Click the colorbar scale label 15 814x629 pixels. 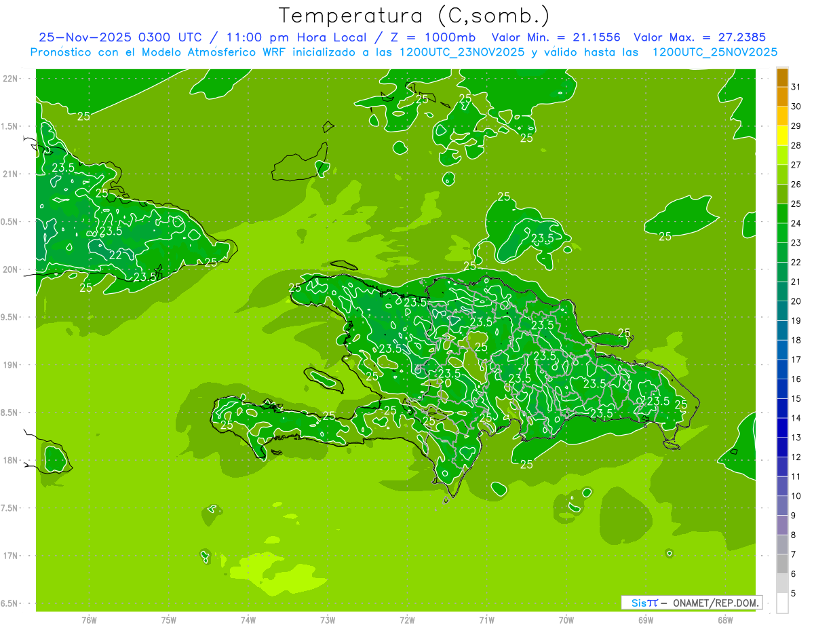[796, 398]
